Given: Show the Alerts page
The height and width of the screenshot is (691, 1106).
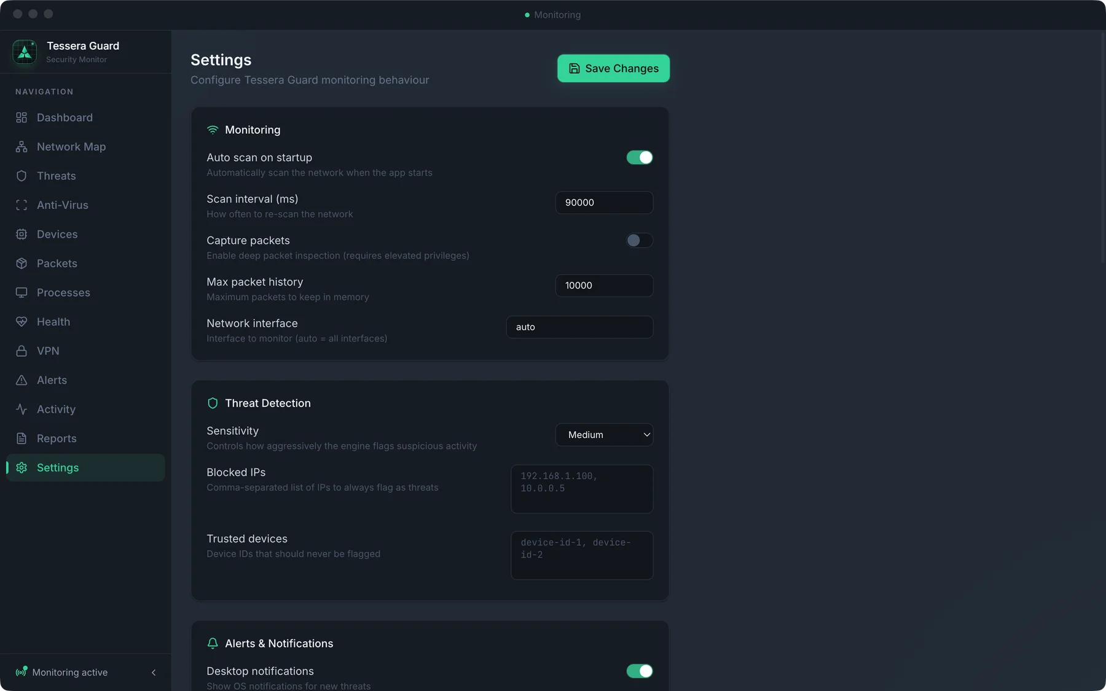Looking at the screenshot, I should tap(85, 380).
